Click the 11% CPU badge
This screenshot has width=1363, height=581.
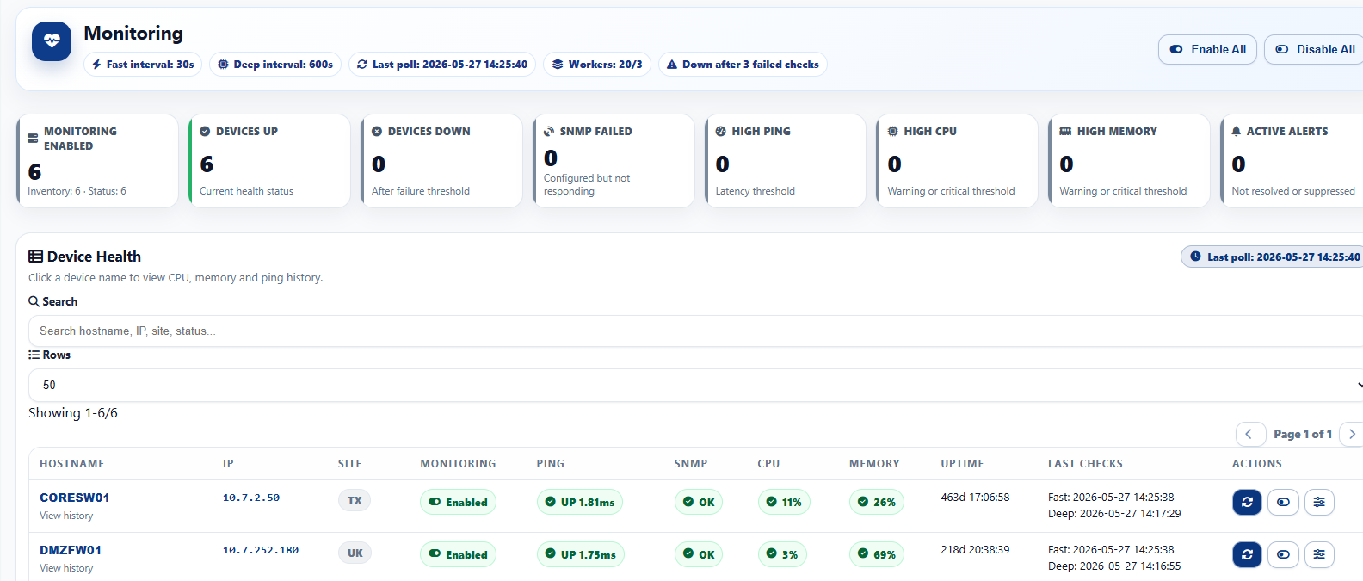pyautogui.click(x=784, y=502)
